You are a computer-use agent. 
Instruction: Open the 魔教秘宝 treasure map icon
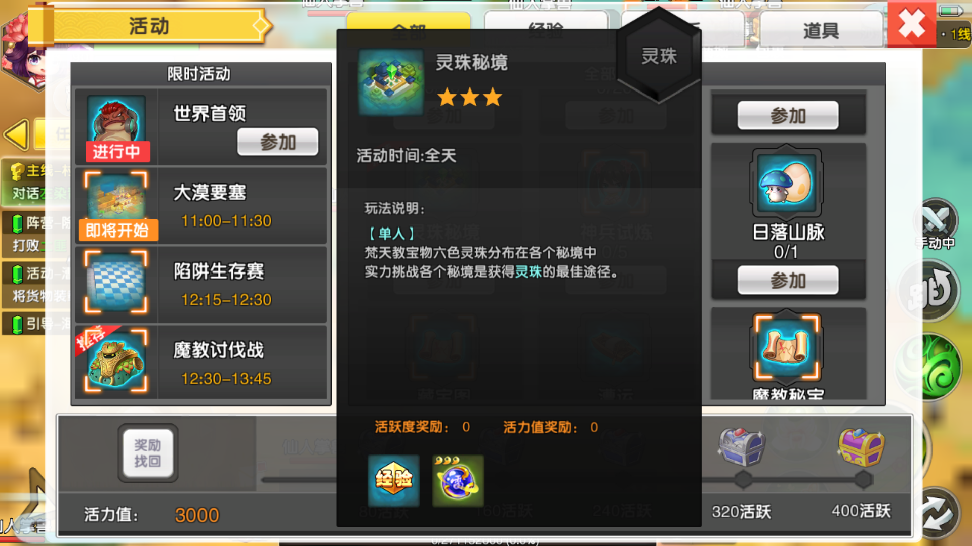click(787, 347)
